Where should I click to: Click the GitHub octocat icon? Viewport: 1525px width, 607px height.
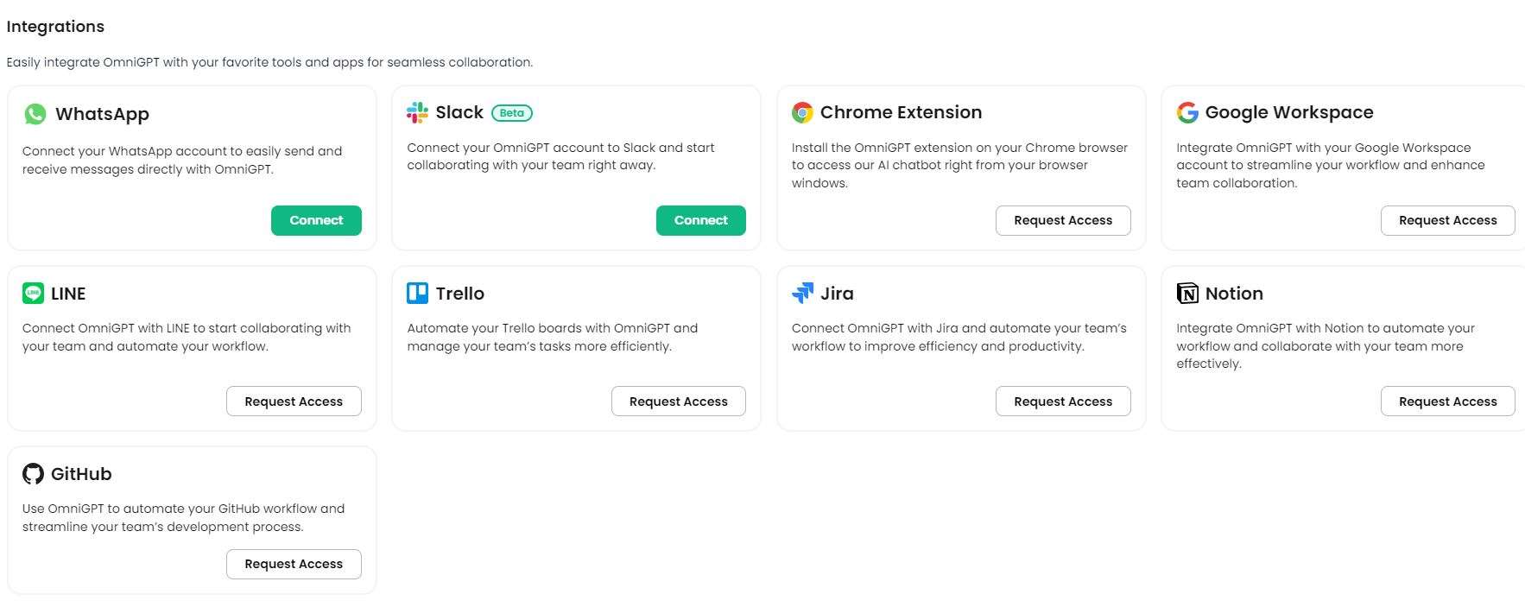click(x=33, y=474)
